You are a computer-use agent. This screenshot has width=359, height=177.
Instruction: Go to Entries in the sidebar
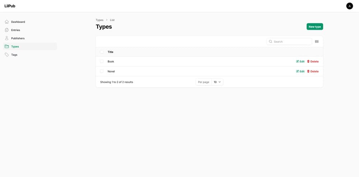(x=15, y=30)
